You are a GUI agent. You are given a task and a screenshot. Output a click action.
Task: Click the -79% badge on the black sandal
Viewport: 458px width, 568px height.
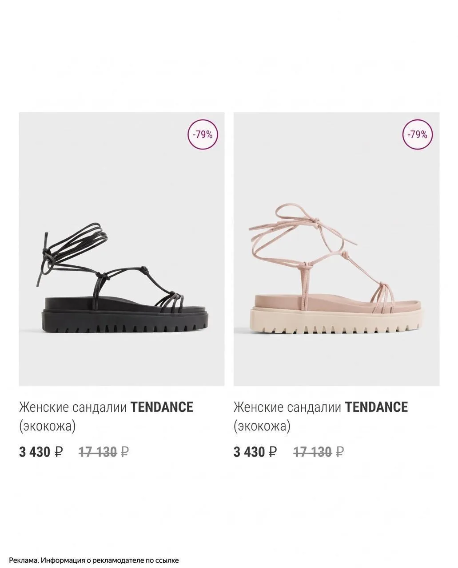point(203,135)
